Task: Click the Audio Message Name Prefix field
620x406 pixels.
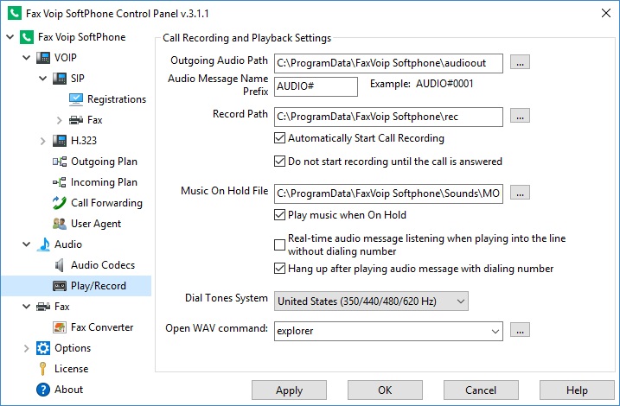Action: coord(316,86)
